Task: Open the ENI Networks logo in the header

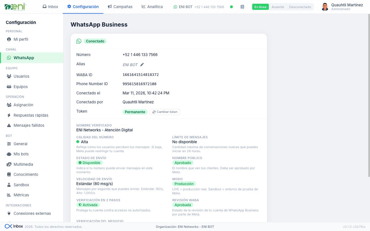Action: coord(15,7)
